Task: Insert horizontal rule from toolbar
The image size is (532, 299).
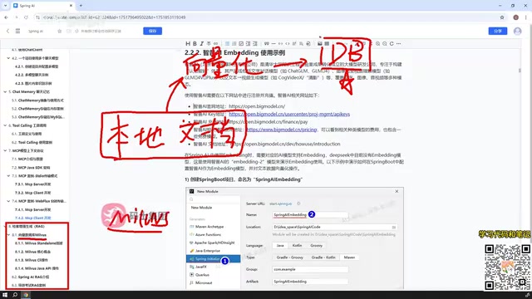Action: pos(273,44)
